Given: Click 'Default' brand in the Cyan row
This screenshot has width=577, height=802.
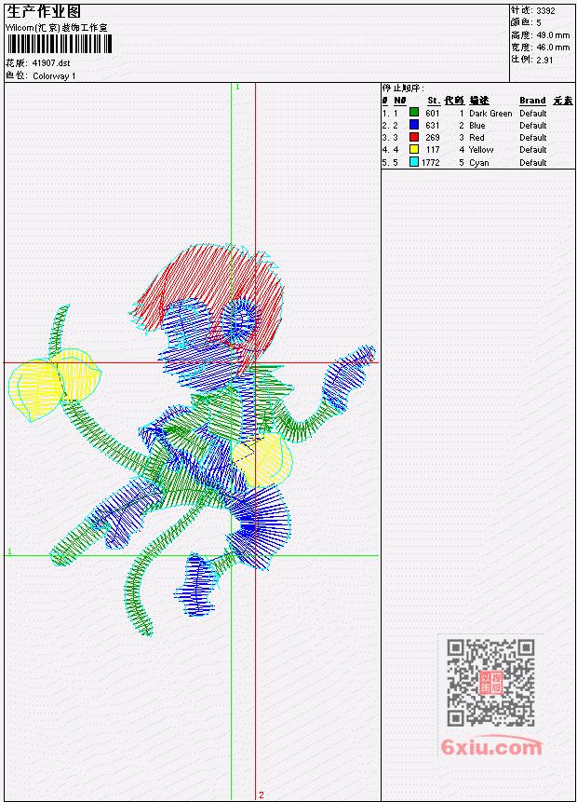Looking at the screenshot, I should pyautogui.click(x=533, y=163).
